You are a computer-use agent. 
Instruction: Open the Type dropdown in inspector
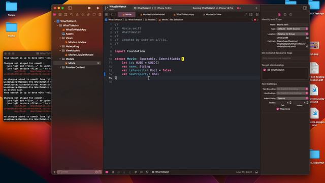click(292, 29)
